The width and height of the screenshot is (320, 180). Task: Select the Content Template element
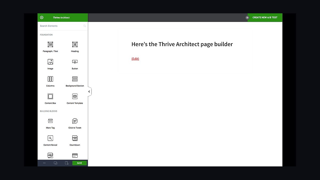(x=75, y=99)
